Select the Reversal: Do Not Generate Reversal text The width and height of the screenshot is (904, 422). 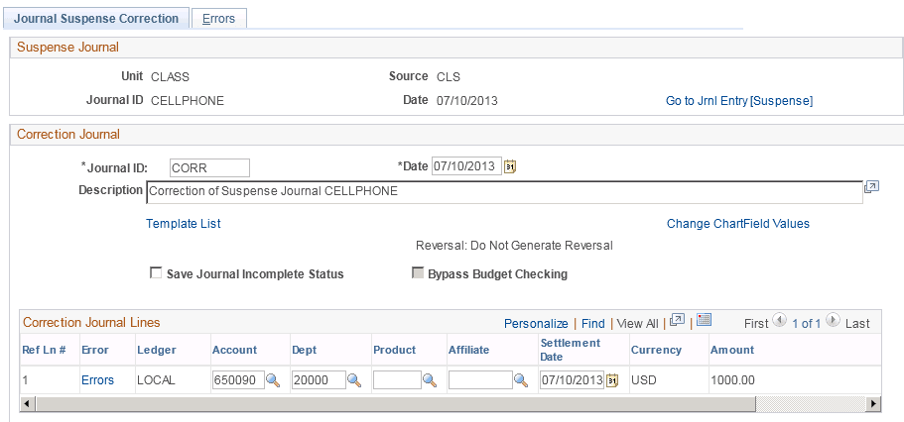[x=514, y=246]
